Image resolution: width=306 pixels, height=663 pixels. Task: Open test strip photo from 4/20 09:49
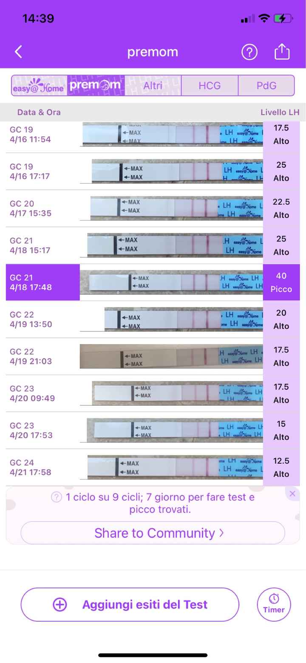[177, 393]
